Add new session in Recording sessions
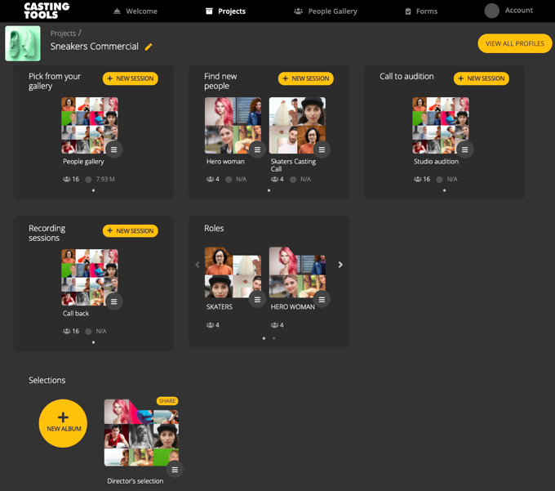This screenshot has height=491, width=555. point(131,231)
